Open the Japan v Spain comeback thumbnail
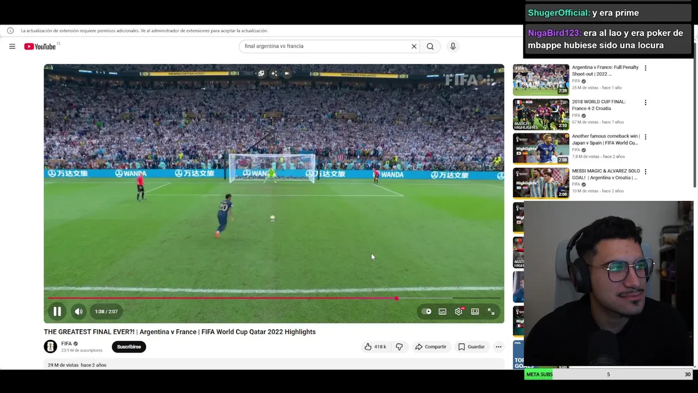Viewport: 698px width, 393px height. (x=540, y=148)
